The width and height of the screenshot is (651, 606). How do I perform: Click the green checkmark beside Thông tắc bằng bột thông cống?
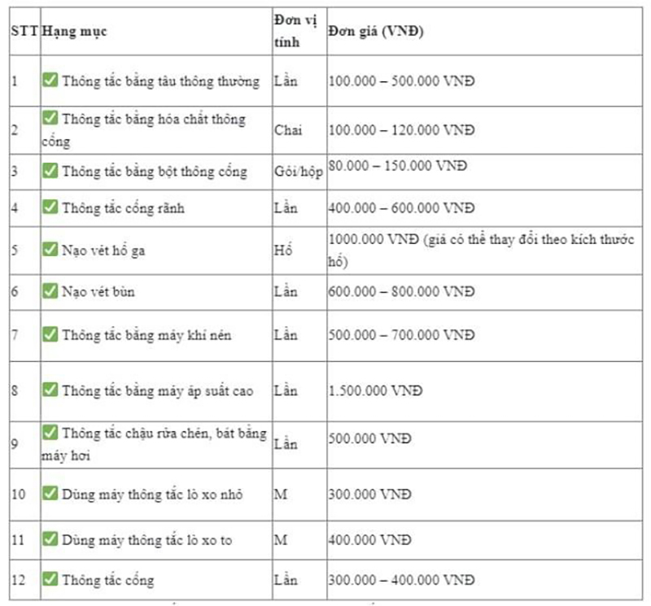pos(50,170)
